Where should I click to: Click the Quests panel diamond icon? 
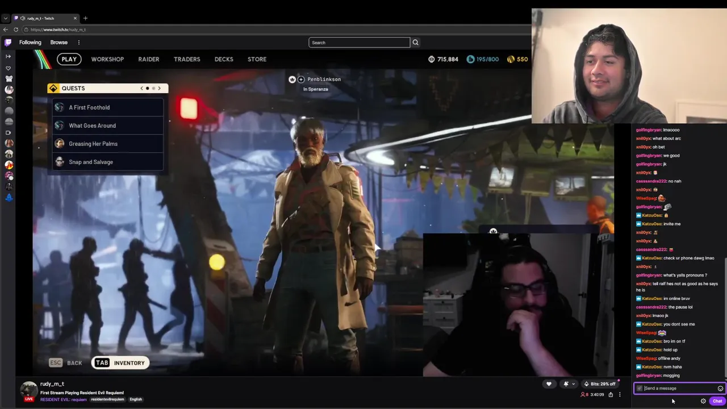pos(53,88)
